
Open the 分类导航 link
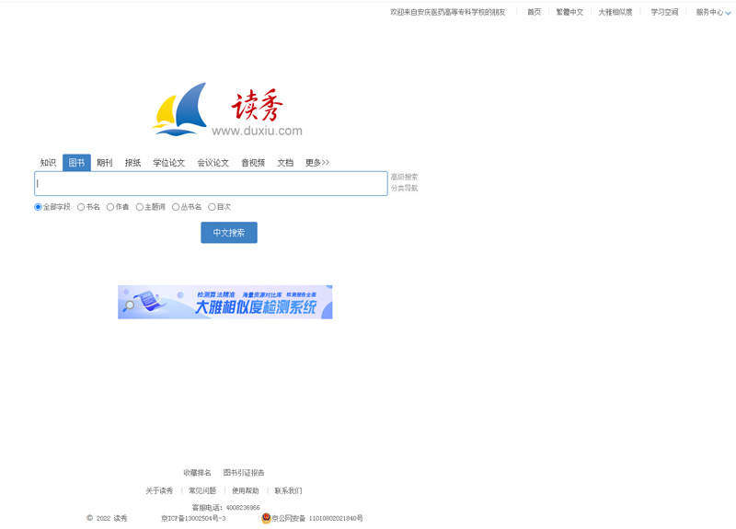(x=404, y=188)
